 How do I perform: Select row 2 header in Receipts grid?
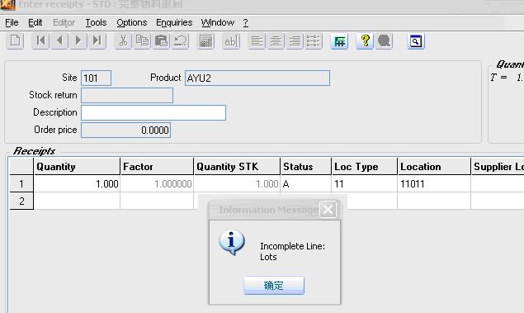(x=21, y=201)
